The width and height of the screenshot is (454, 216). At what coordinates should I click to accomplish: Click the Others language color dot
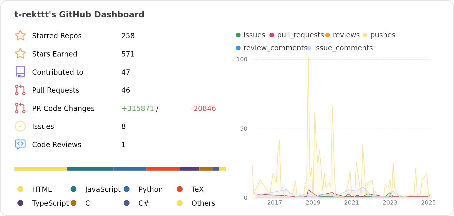[x=180, y=203]
